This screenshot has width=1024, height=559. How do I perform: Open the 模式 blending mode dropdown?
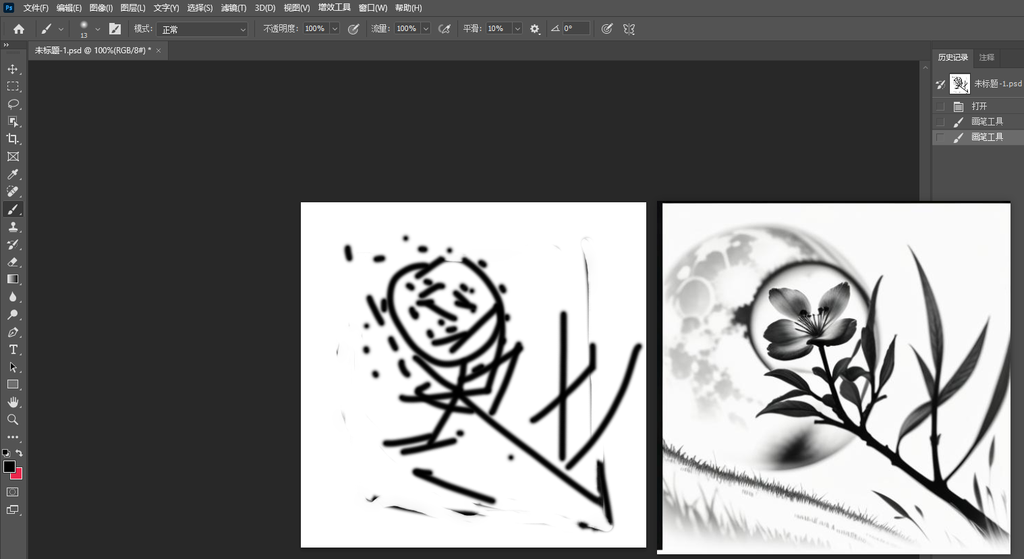(202, 30)
